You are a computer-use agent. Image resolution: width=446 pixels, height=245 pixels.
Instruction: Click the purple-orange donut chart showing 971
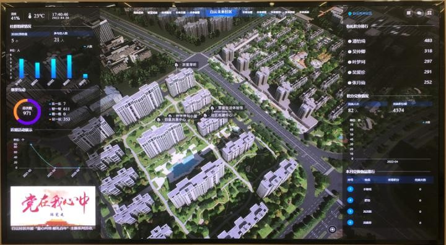[x=27, y=112]
